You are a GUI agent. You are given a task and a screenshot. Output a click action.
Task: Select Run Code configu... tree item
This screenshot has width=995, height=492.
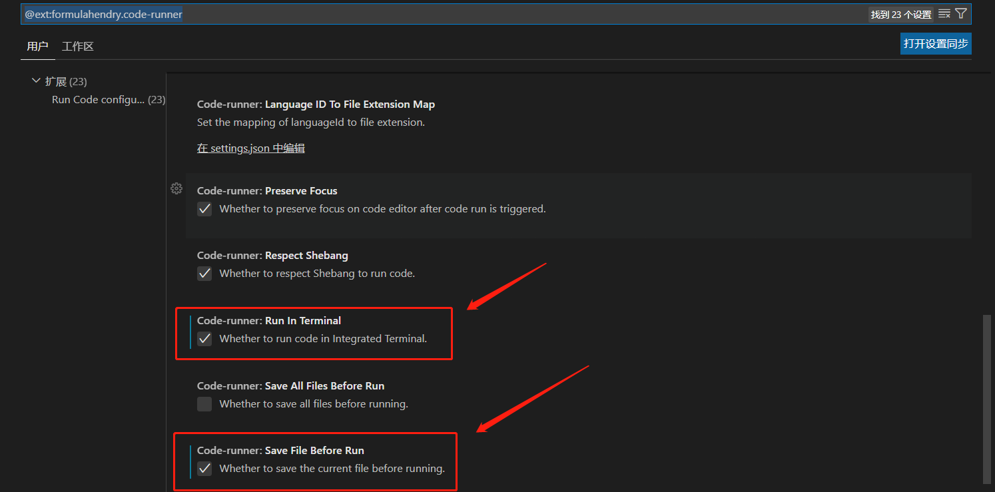point(109,99)
